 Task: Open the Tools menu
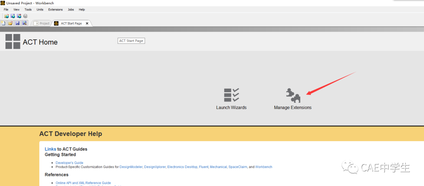pos(28,9)
